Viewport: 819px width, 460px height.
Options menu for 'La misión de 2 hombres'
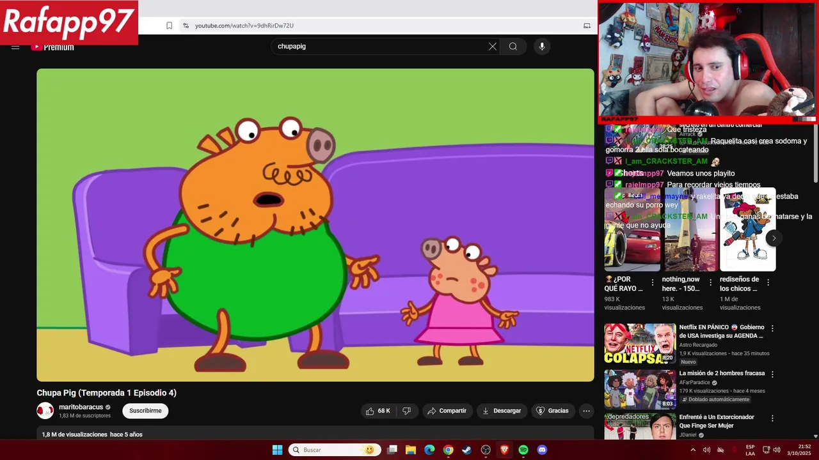click(x=772, y=374)
